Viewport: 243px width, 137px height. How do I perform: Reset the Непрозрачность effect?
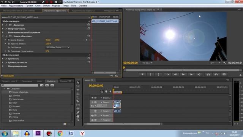[88, 28]
